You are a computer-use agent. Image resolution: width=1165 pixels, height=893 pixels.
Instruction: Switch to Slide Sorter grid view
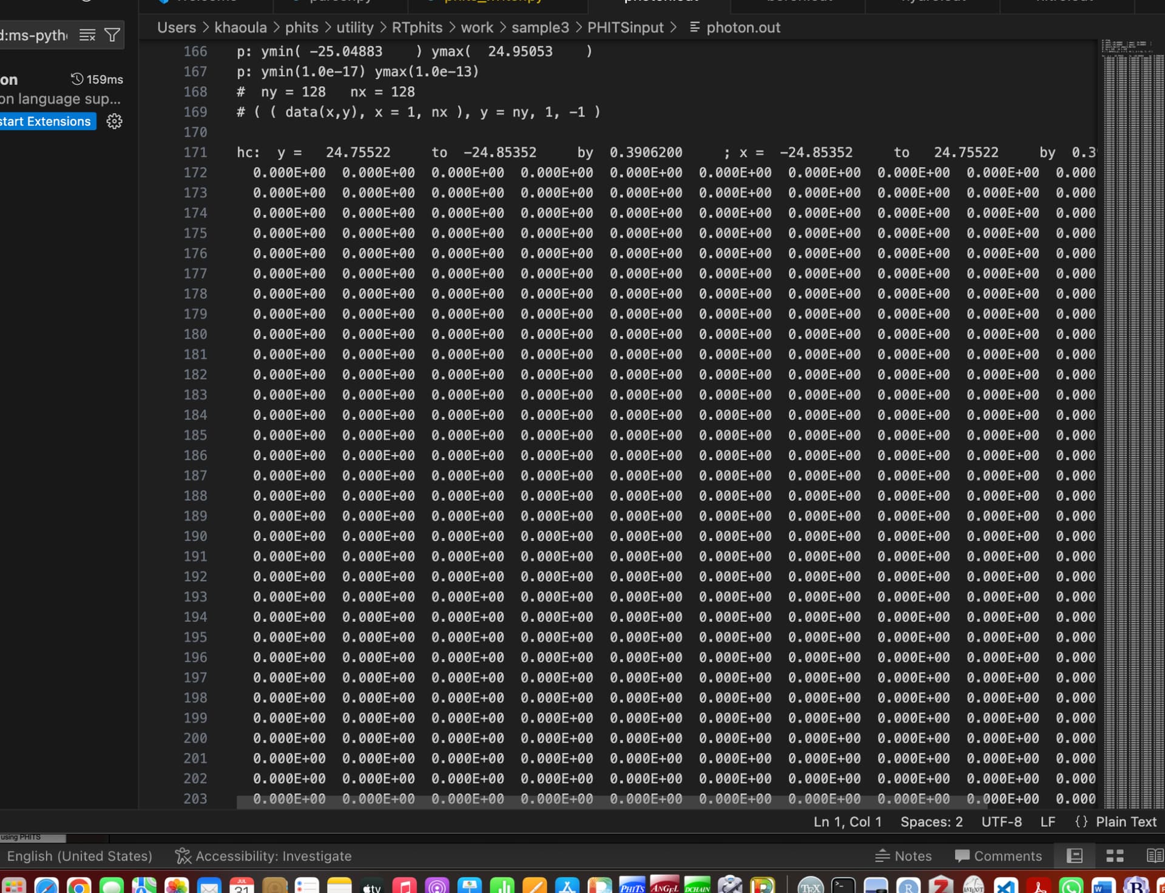pos(1115,856)
